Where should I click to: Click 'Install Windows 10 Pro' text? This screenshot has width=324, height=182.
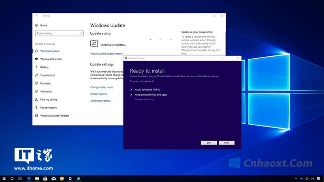(x=147, y=90)
